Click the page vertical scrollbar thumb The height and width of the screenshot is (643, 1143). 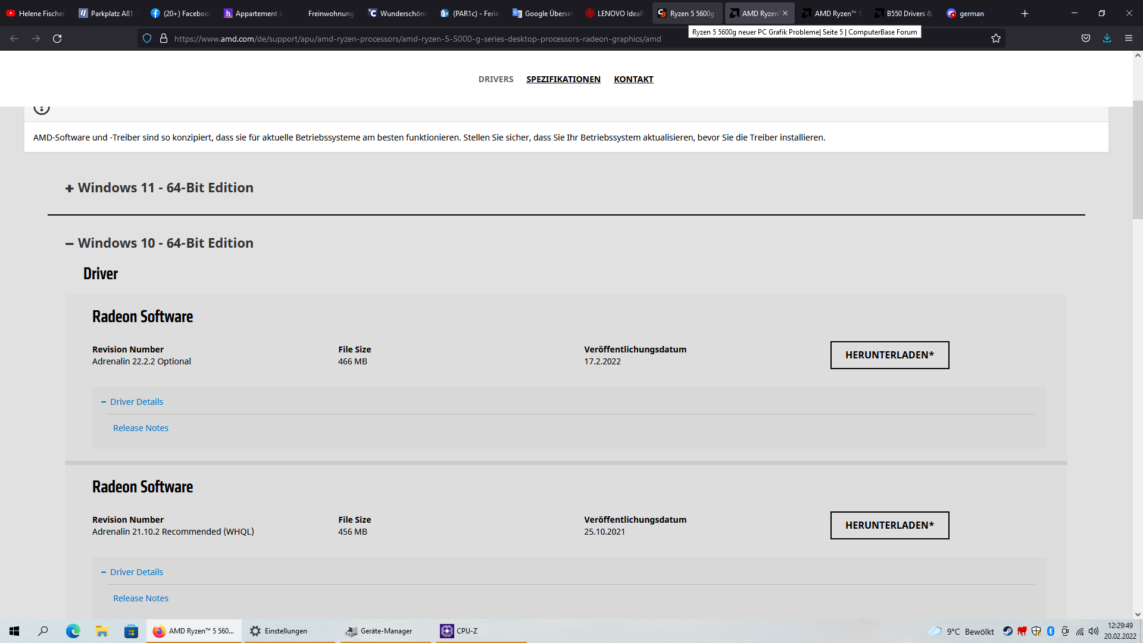[1138, 161]
